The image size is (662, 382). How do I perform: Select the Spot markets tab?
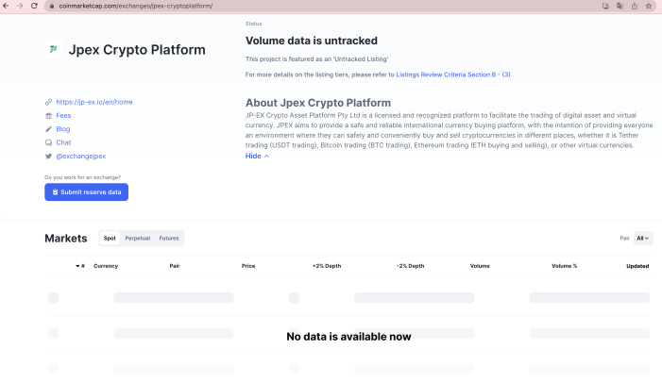(110, 239)
